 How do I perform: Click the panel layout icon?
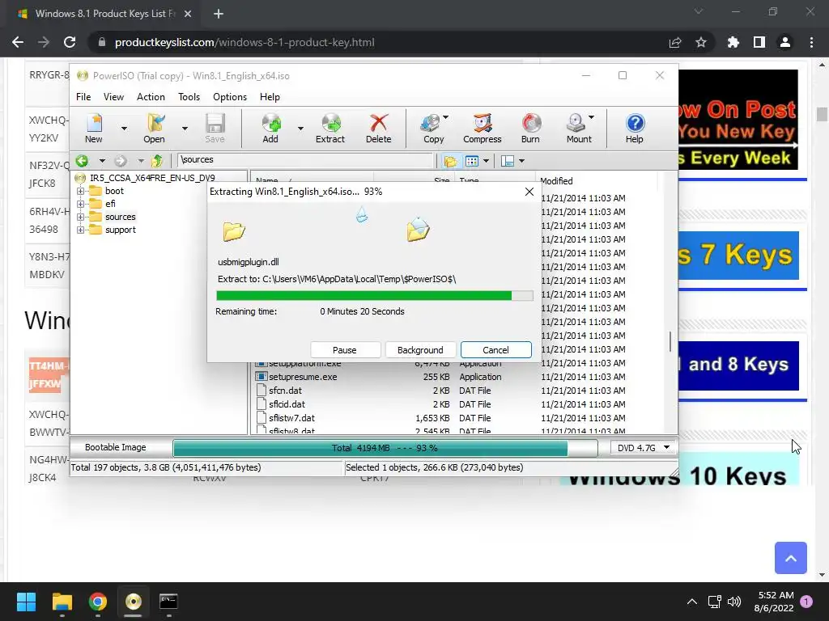(x=508, y=161)
